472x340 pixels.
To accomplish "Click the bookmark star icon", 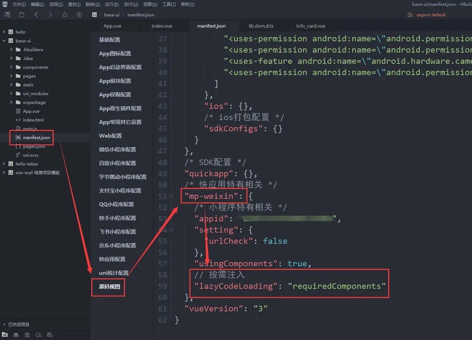I will (x=65, y=15).
